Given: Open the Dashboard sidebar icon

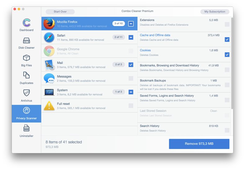Looking at the screenshot, I should tap(26, 23).
